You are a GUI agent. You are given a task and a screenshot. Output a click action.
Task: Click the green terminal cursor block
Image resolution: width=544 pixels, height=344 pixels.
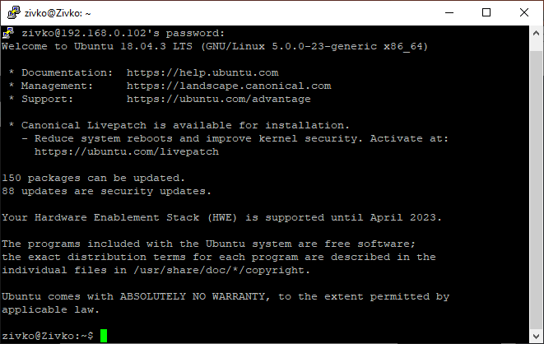(103, 336)
